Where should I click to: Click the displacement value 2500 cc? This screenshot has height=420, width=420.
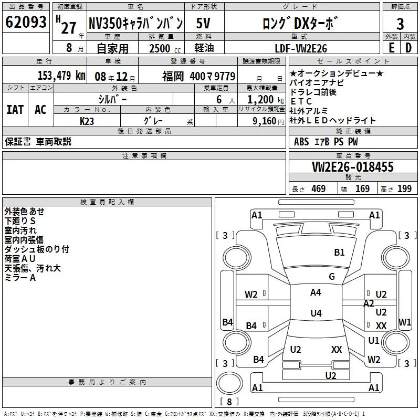coord(165,48)
